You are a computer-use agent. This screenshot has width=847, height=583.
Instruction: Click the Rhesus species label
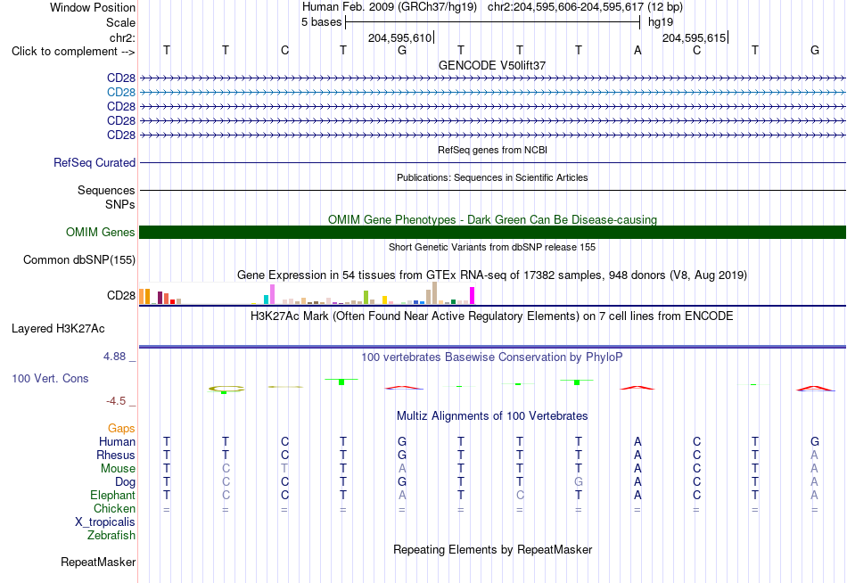116,456
